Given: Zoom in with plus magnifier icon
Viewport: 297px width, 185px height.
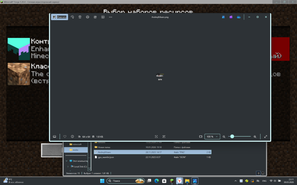Looking at the screenshot, I should point(255,137).
